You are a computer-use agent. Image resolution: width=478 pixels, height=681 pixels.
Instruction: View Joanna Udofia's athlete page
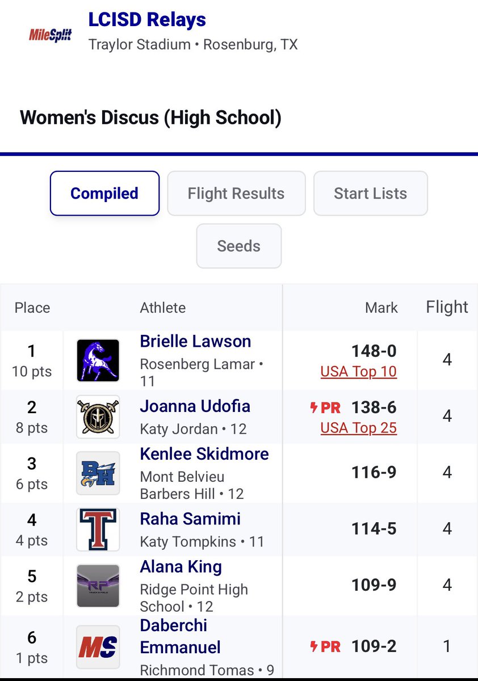pyautogui.click(x=195, y=406)
